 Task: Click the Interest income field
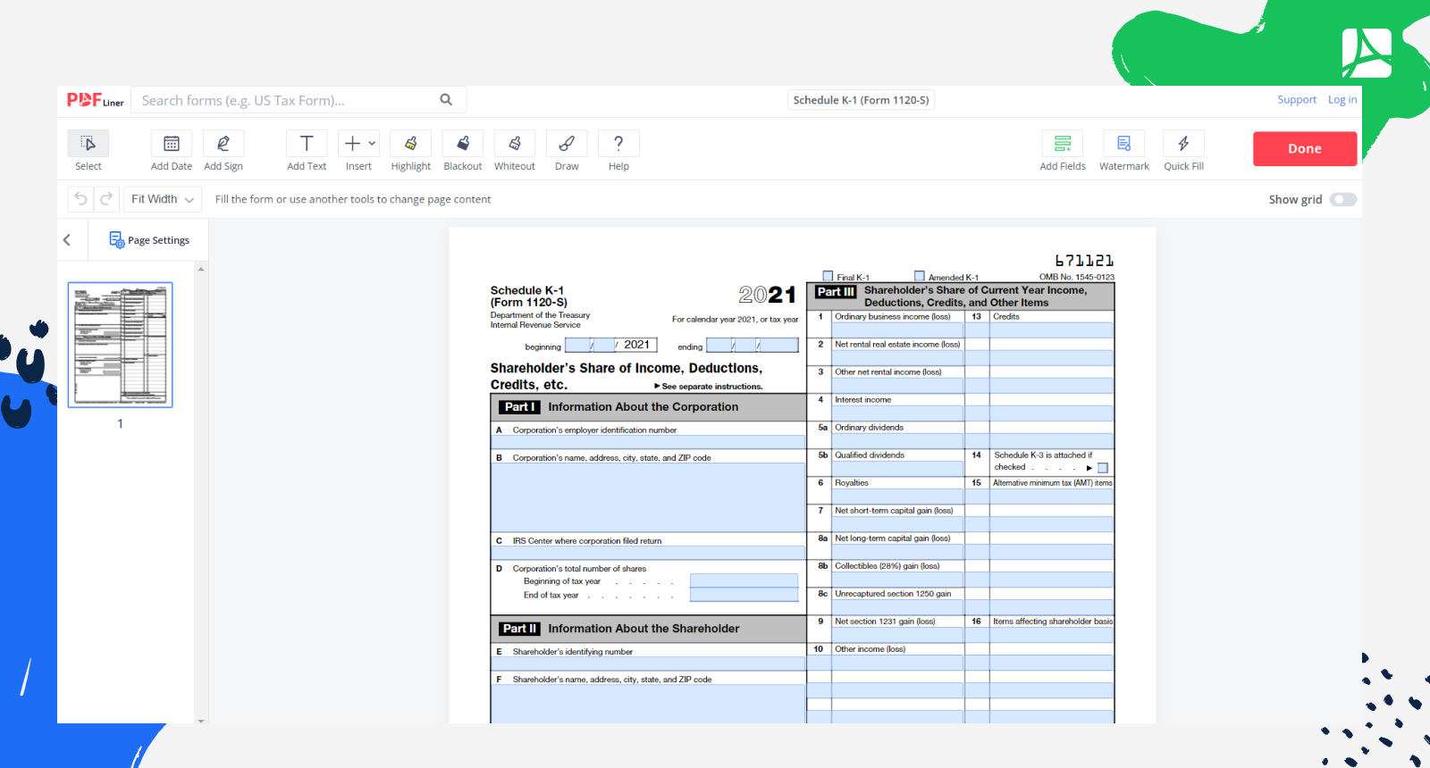pyautogui.click(x=897, y=413)
